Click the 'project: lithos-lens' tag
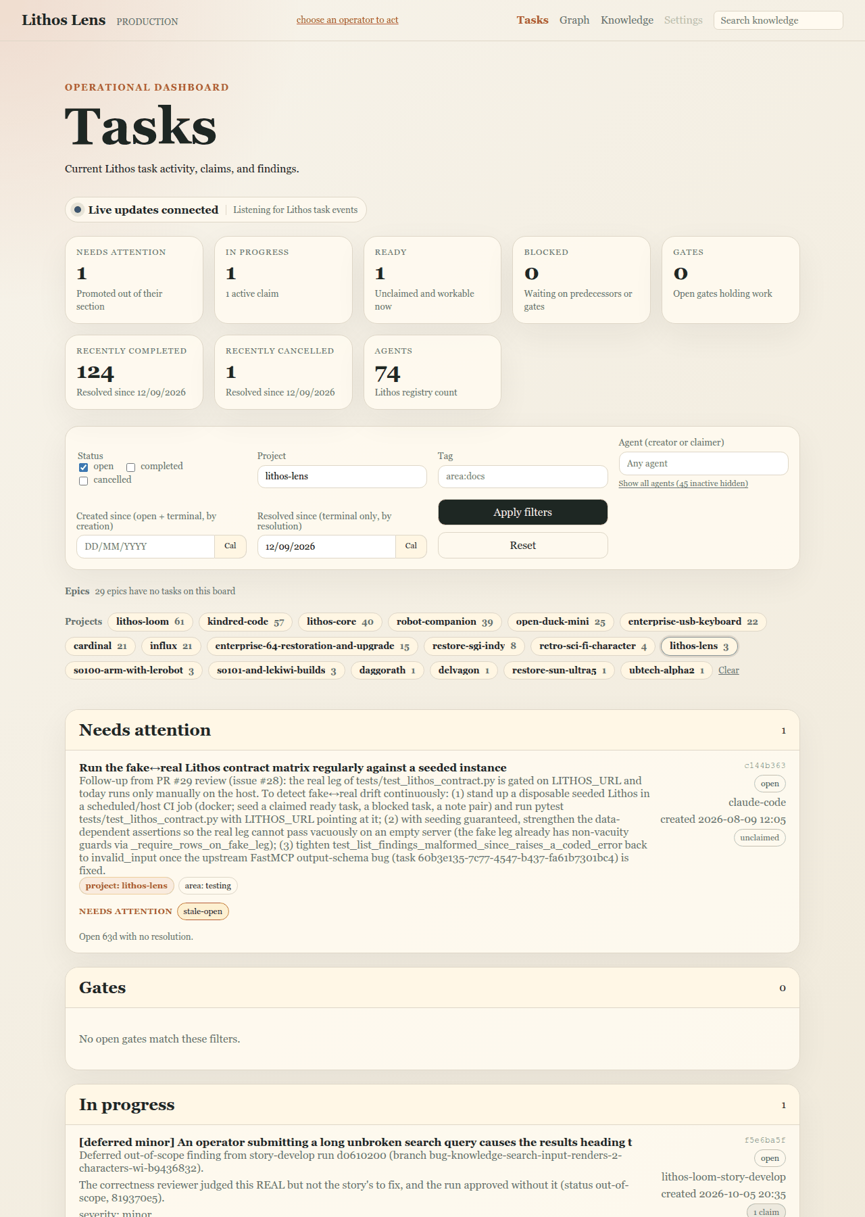This screenshot has height=1217, width=865. (126, 886)
